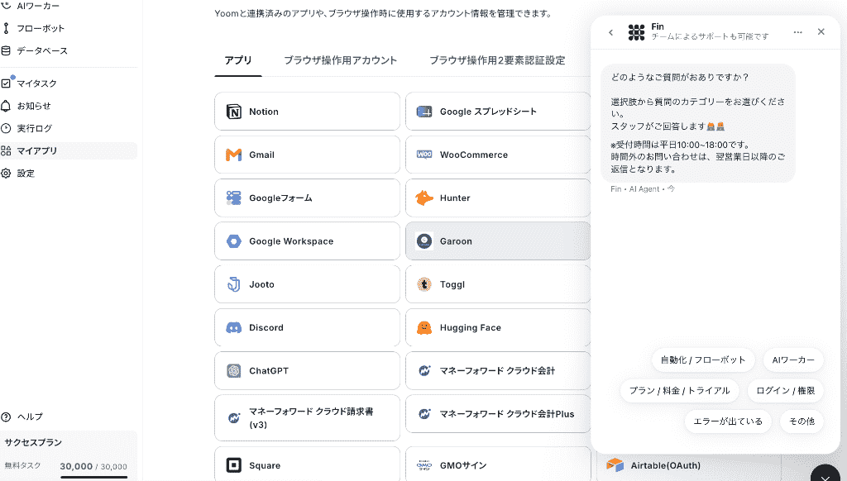The width and height of the screenshot is (847, 481).
Task: Click the 設定 gear icon
Action: click(6, 174)
